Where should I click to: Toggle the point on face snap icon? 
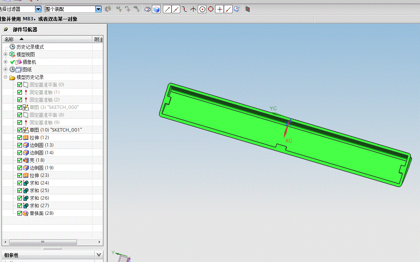tap(237, 9)
